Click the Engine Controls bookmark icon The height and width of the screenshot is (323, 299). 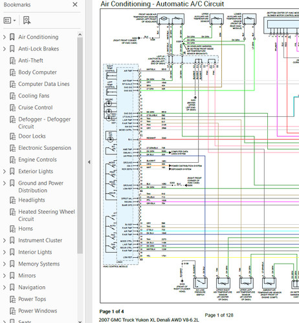coord(13,160)
